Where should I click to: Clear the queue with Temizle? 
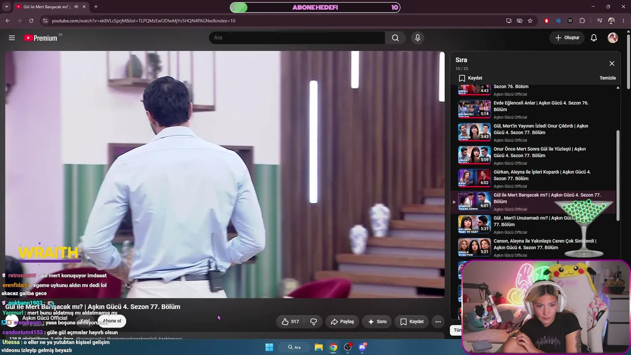pyautogui.click(x=607, y=78)
